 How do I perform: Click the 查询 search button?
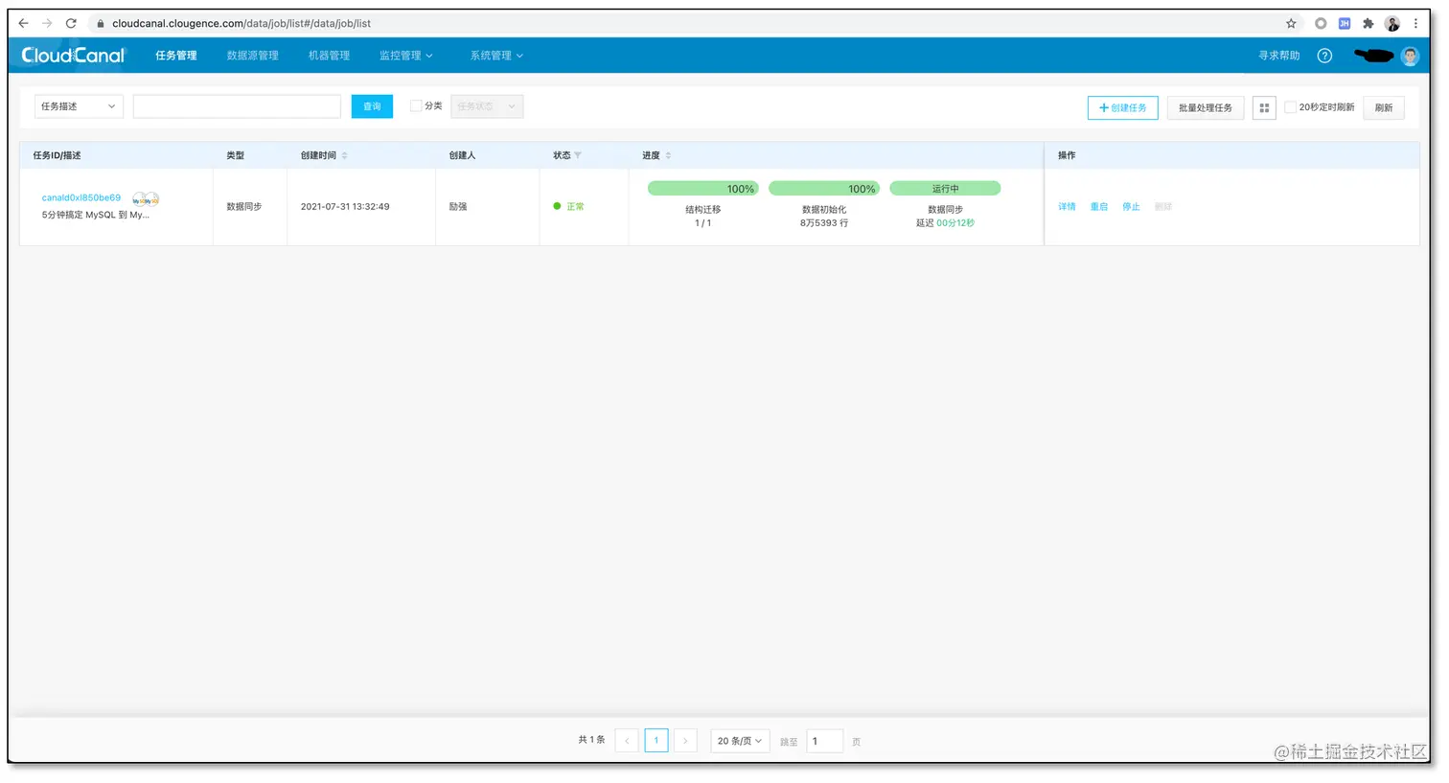pos(372,106)
